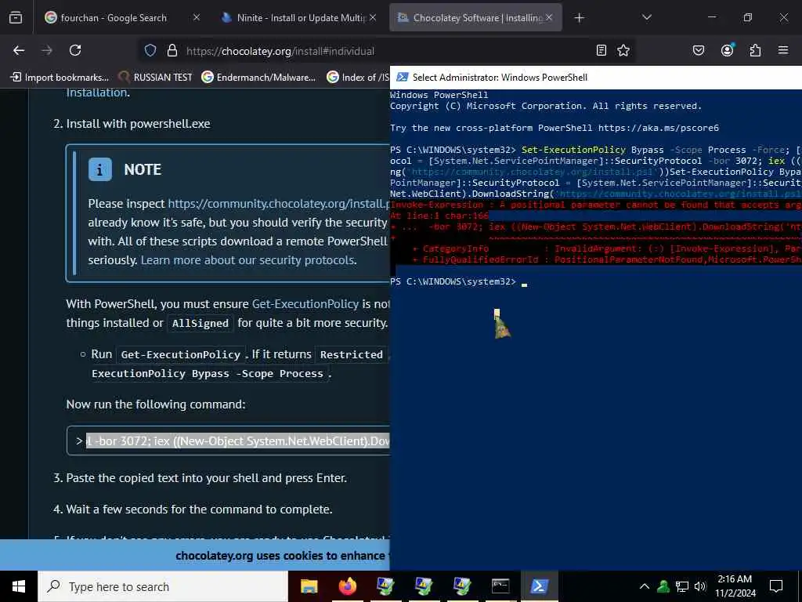802x602 pixels.
Task: Open the Firefox account icon
Action: [x=727, y=50]
